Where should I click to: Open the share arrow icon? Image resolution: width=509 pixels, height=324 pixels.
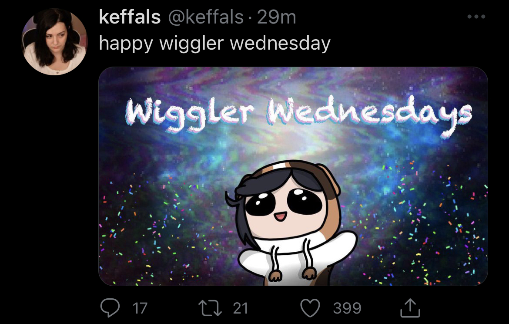click(x=410, y=307)
